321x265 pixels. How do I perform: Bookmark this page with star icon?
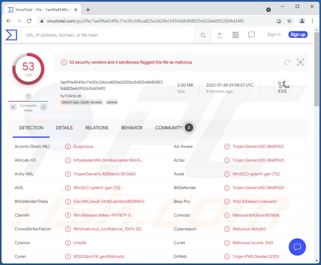[289, 21]
